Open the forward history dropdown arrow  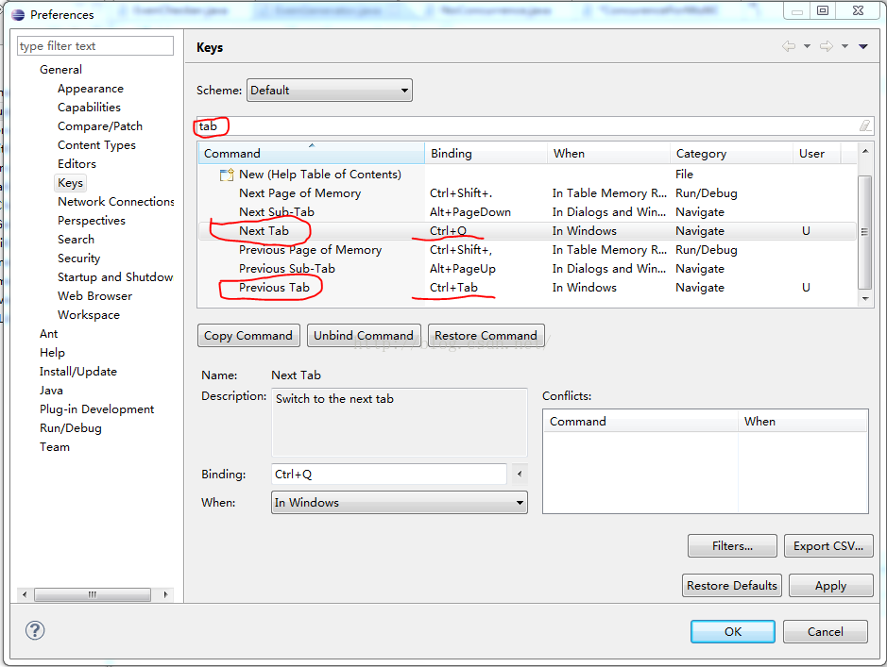(844, 46)
